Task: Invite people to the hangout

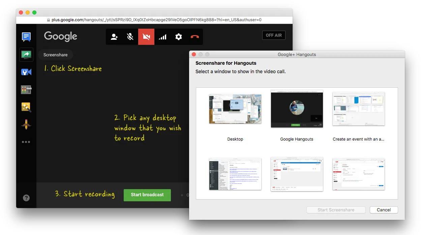Action: (114, 37)
